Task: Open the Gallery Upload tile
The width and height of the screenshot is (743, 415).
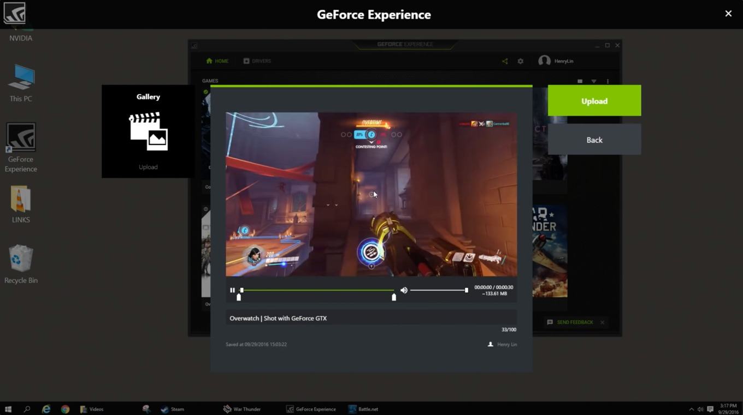Action: (148, 131)
